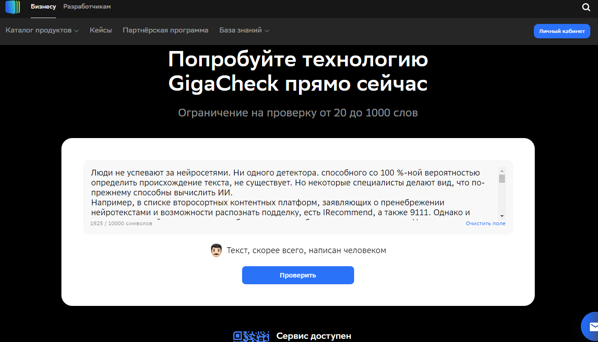Screen dimensions: 598x342
Task: Click the Очистить поле link
Action: click(x=486, y=223)
